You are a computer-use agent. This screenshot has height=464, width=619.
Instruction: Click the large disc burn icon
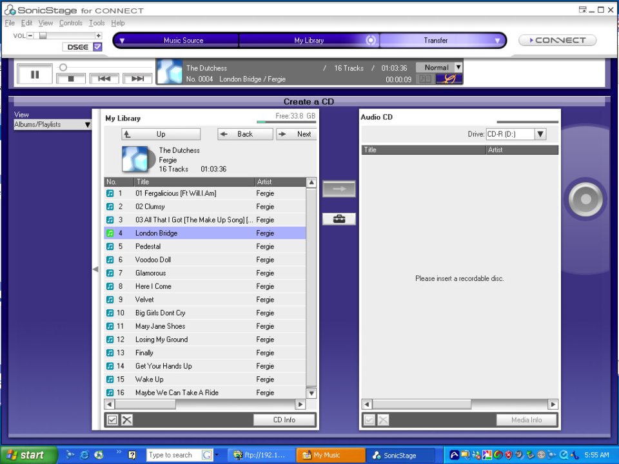(585, 198)
